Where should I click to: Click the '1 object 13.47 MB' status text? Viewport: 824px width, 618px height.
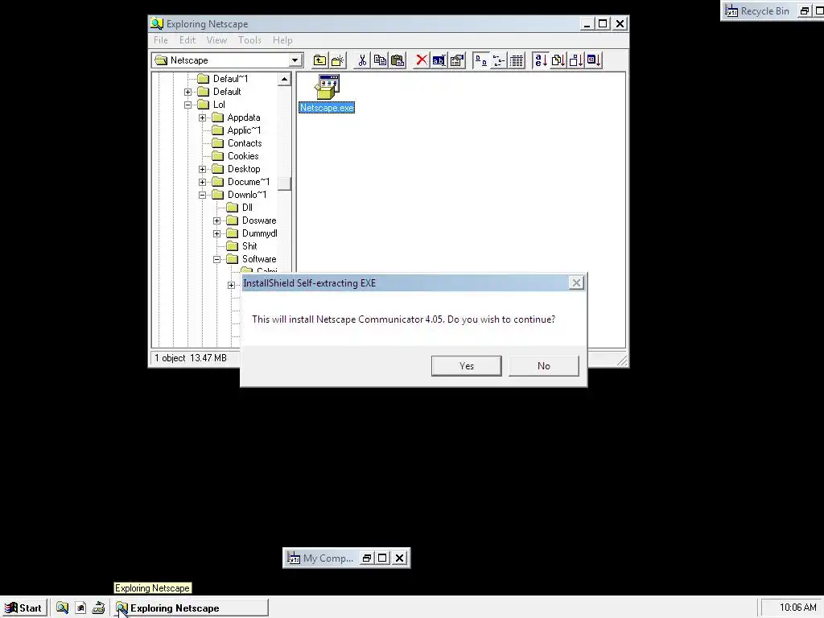(x=191, y=358)
